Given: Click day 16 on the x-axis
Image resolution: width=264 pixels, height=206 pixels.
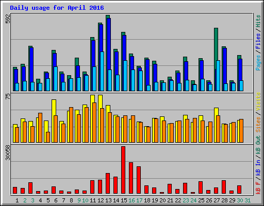Looking at the screenshot, I should point(131,200).
